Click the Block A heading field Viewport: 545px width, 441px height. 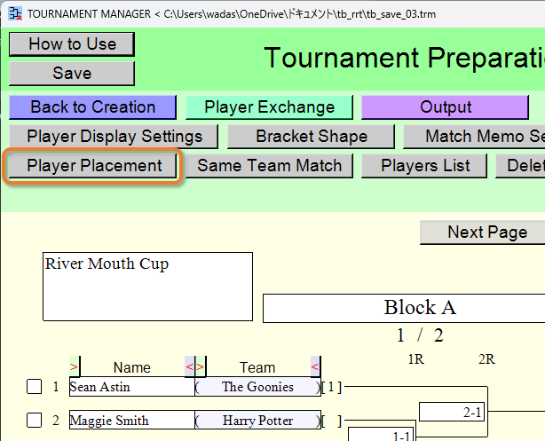(x=404, y=308)
